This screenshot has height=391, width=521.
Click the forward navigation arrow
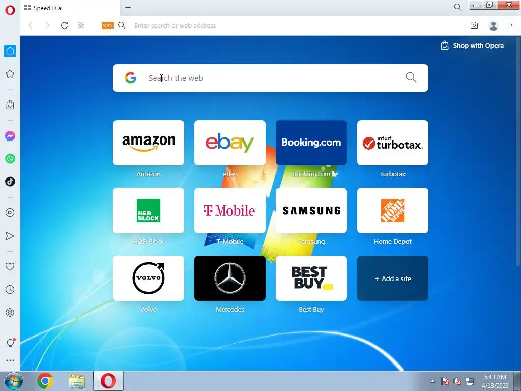pyautogui.click(x=47, y=25)
